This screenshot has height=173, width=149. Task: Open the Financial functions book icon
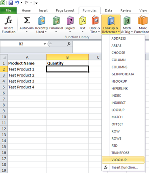(x=56, y=20)
